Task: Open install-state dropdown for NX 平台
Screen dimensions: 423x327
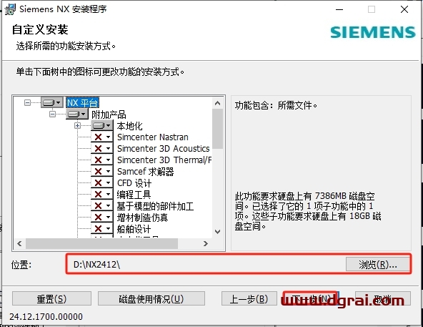Action: pos(52,103)
